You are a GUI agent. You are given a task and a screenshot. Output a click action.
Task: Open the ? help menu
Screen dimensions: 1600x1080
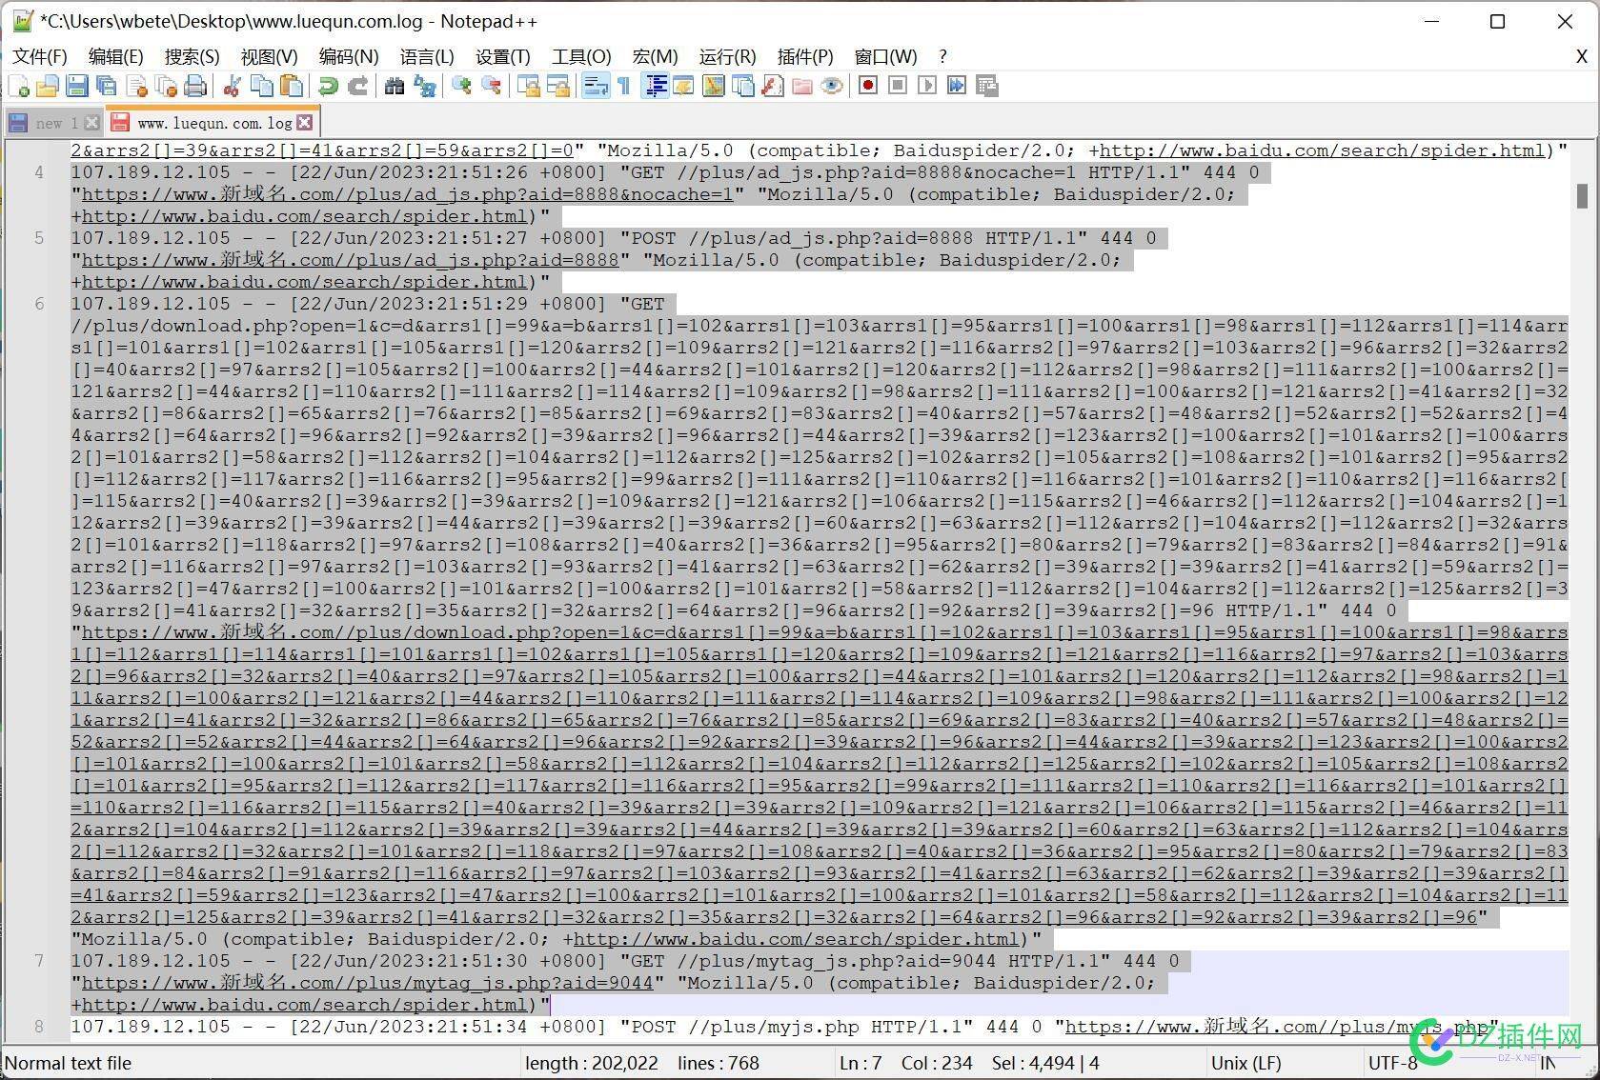coord(942,57)
